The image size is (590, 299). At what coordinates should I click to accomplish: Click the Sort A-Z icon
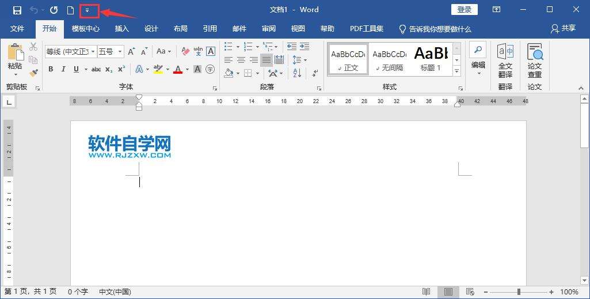point(297,73)
